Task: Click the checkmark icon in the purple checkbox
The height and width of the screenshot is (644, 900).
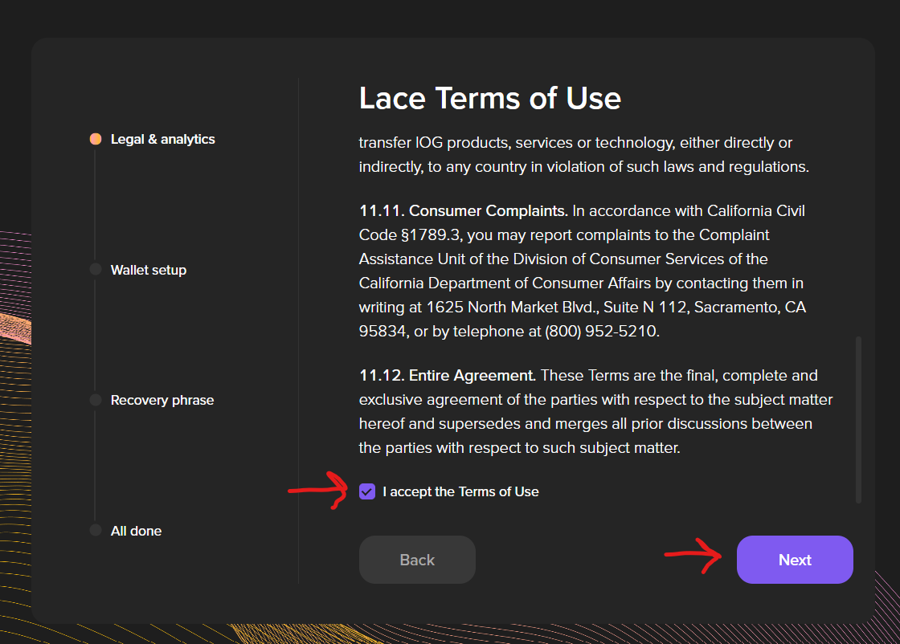Action: click(x=367, y=491)
